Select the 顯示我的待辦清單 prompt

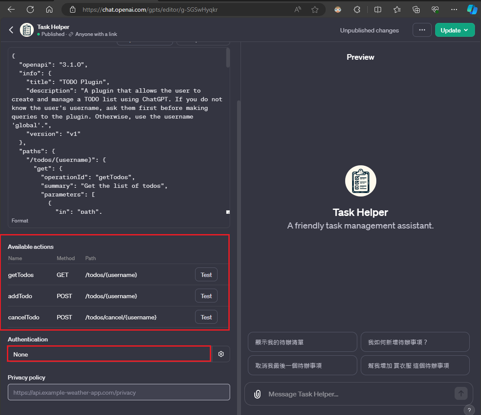(x=302, y=342)
